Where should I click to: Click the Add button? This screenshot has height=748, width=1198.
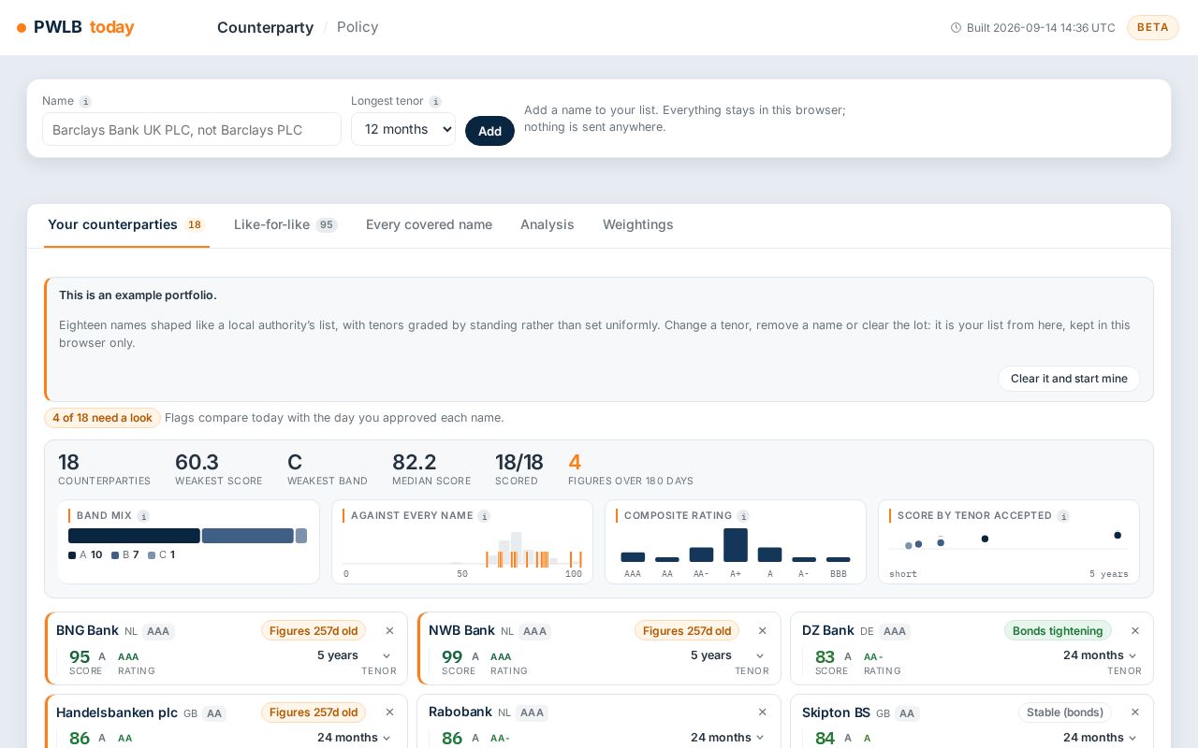(x=489, y=131)
